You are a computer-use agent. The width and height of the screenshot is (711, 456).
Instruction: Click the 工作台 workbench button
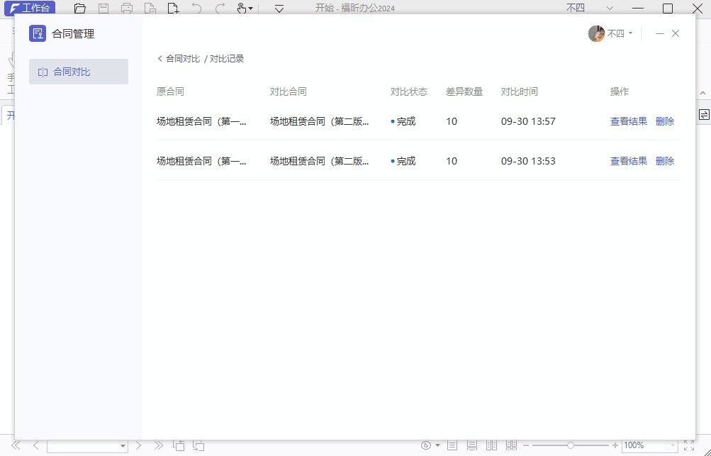click(28, 9)
